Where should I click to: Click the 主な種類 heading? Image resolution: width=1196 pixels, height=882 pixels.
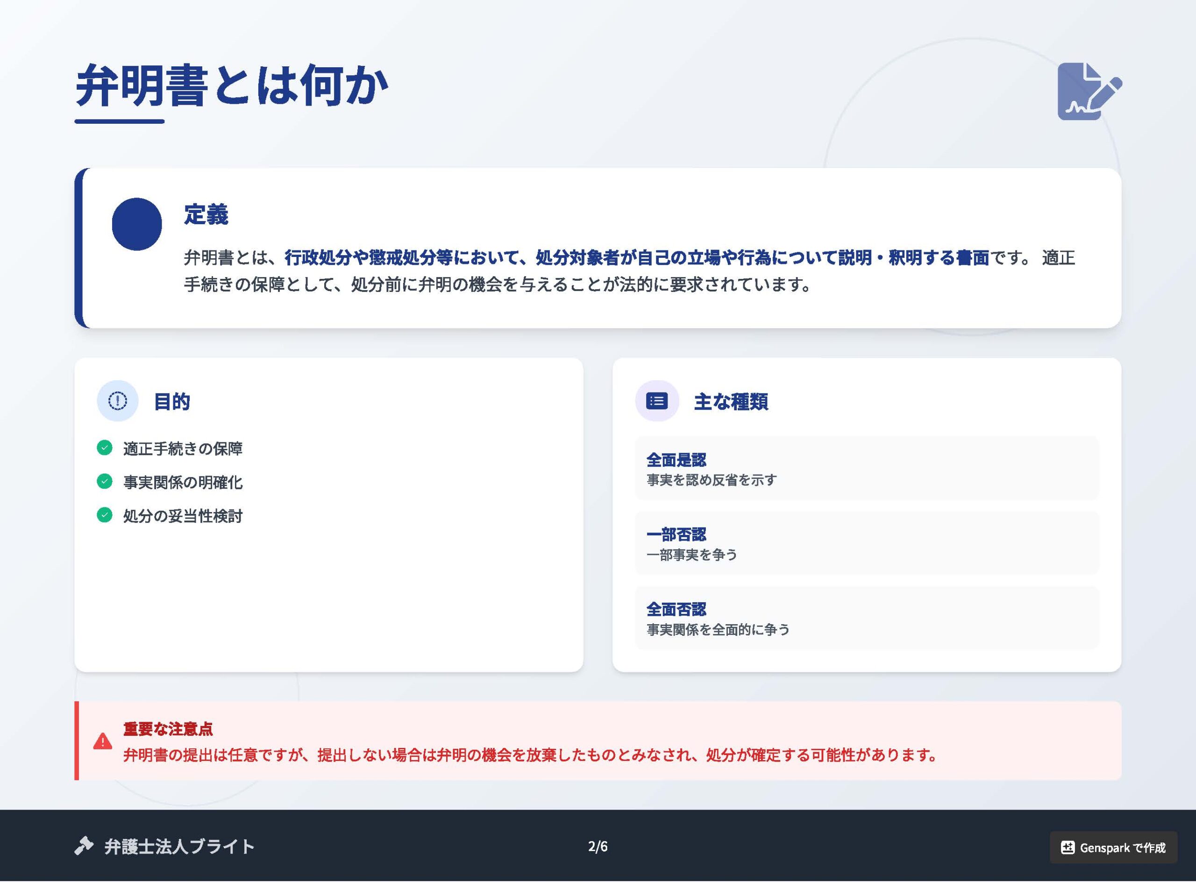point(731,401)
